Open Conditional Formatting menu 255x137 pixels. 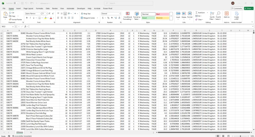coord(128,16)
